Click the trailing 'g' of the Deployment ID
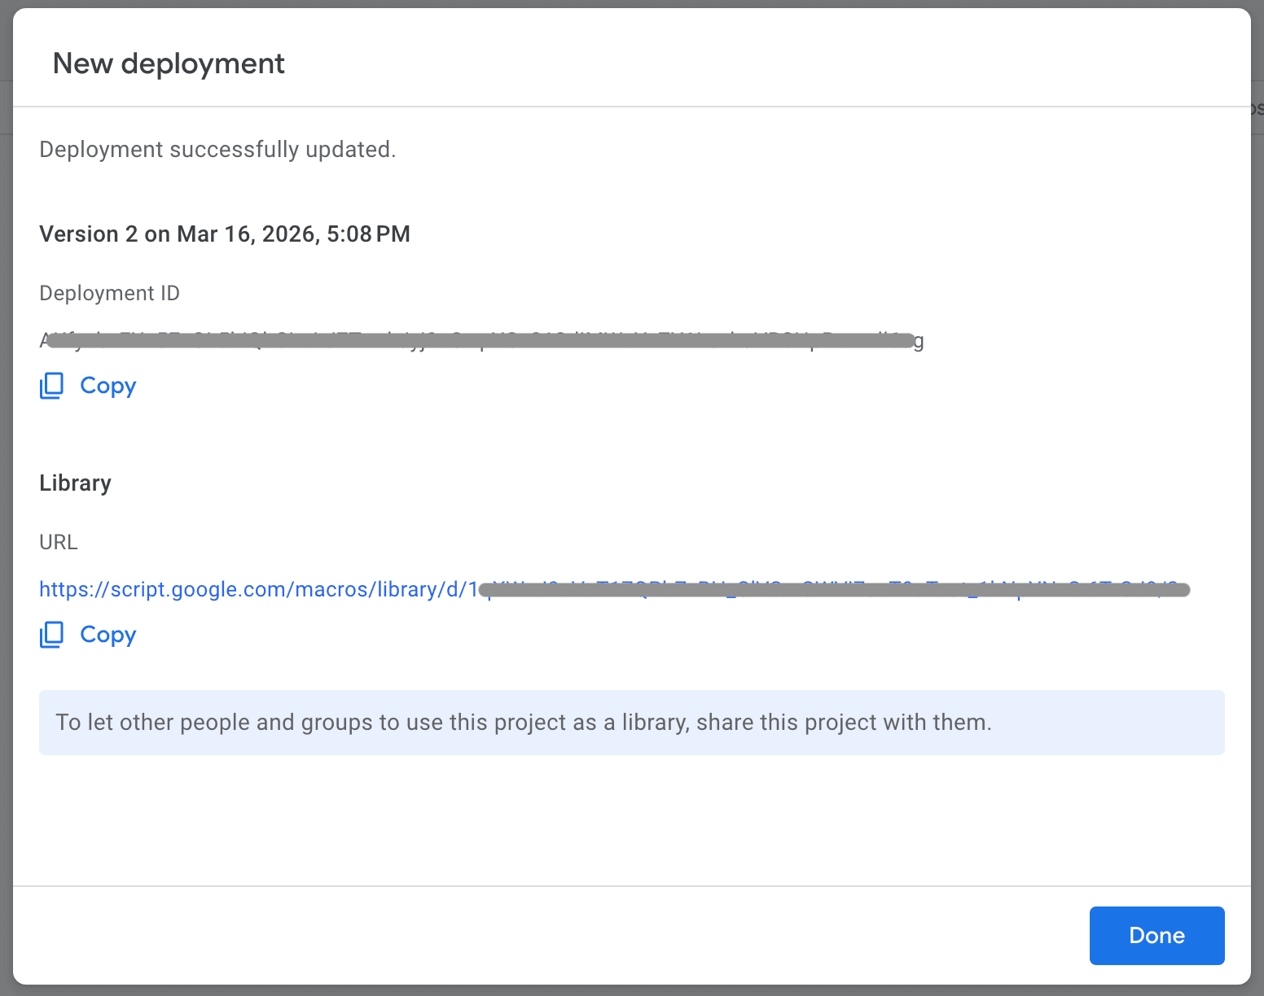The image size is (1264, 996). (x=919, y=341)
